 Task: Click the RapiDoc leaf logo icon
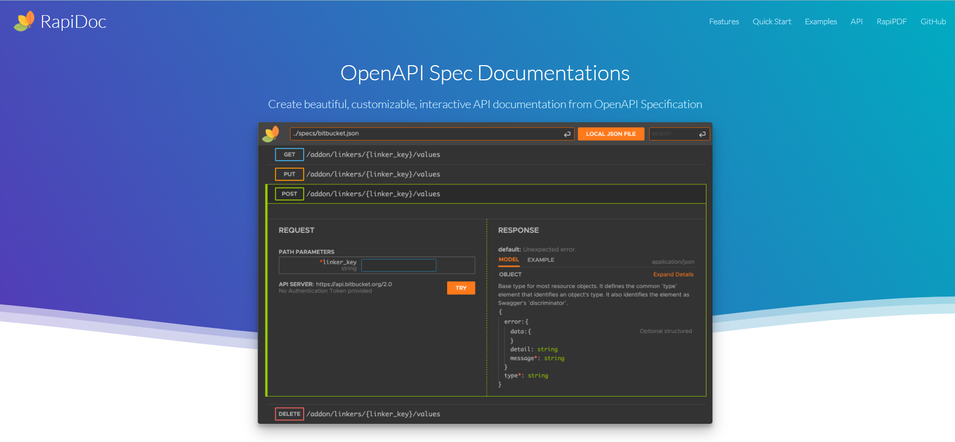pyautogui.click(x=24, y=21)
